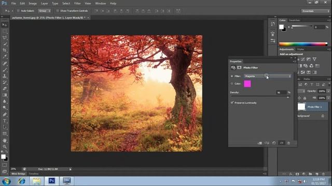Image resolution: width=332 pixels, height=186 pixels.
Task: Select the Gradient tool
Action: point(5,95)
